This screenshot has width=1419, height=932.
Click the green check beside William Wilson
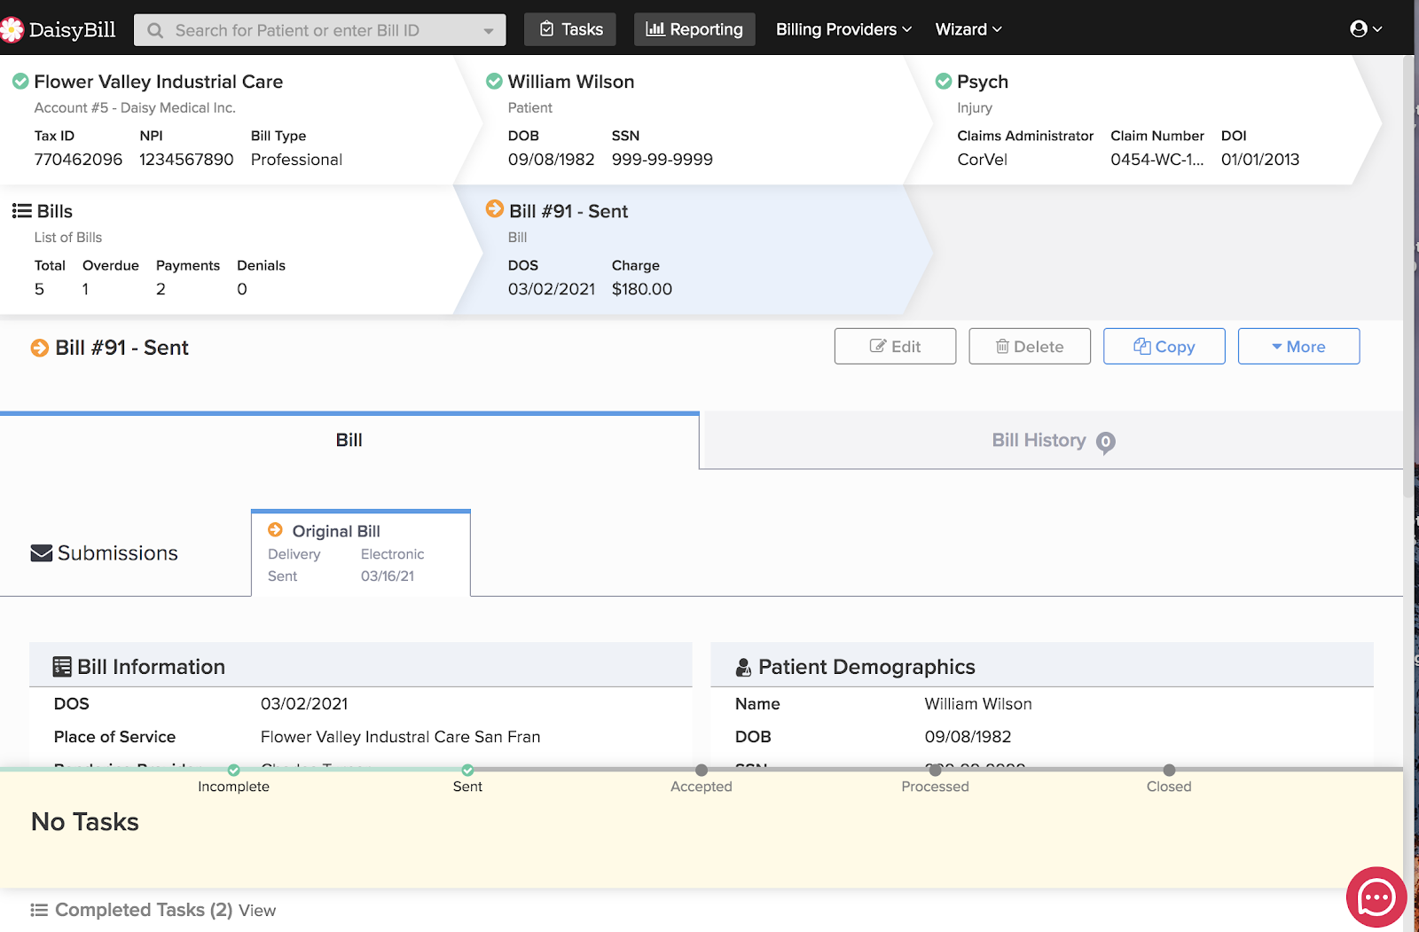(x=494, y=82)
